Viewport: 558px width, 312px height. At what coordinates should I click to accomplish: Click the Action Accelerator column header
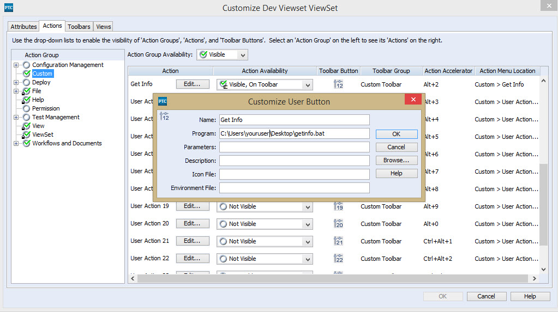click(448, 71)
